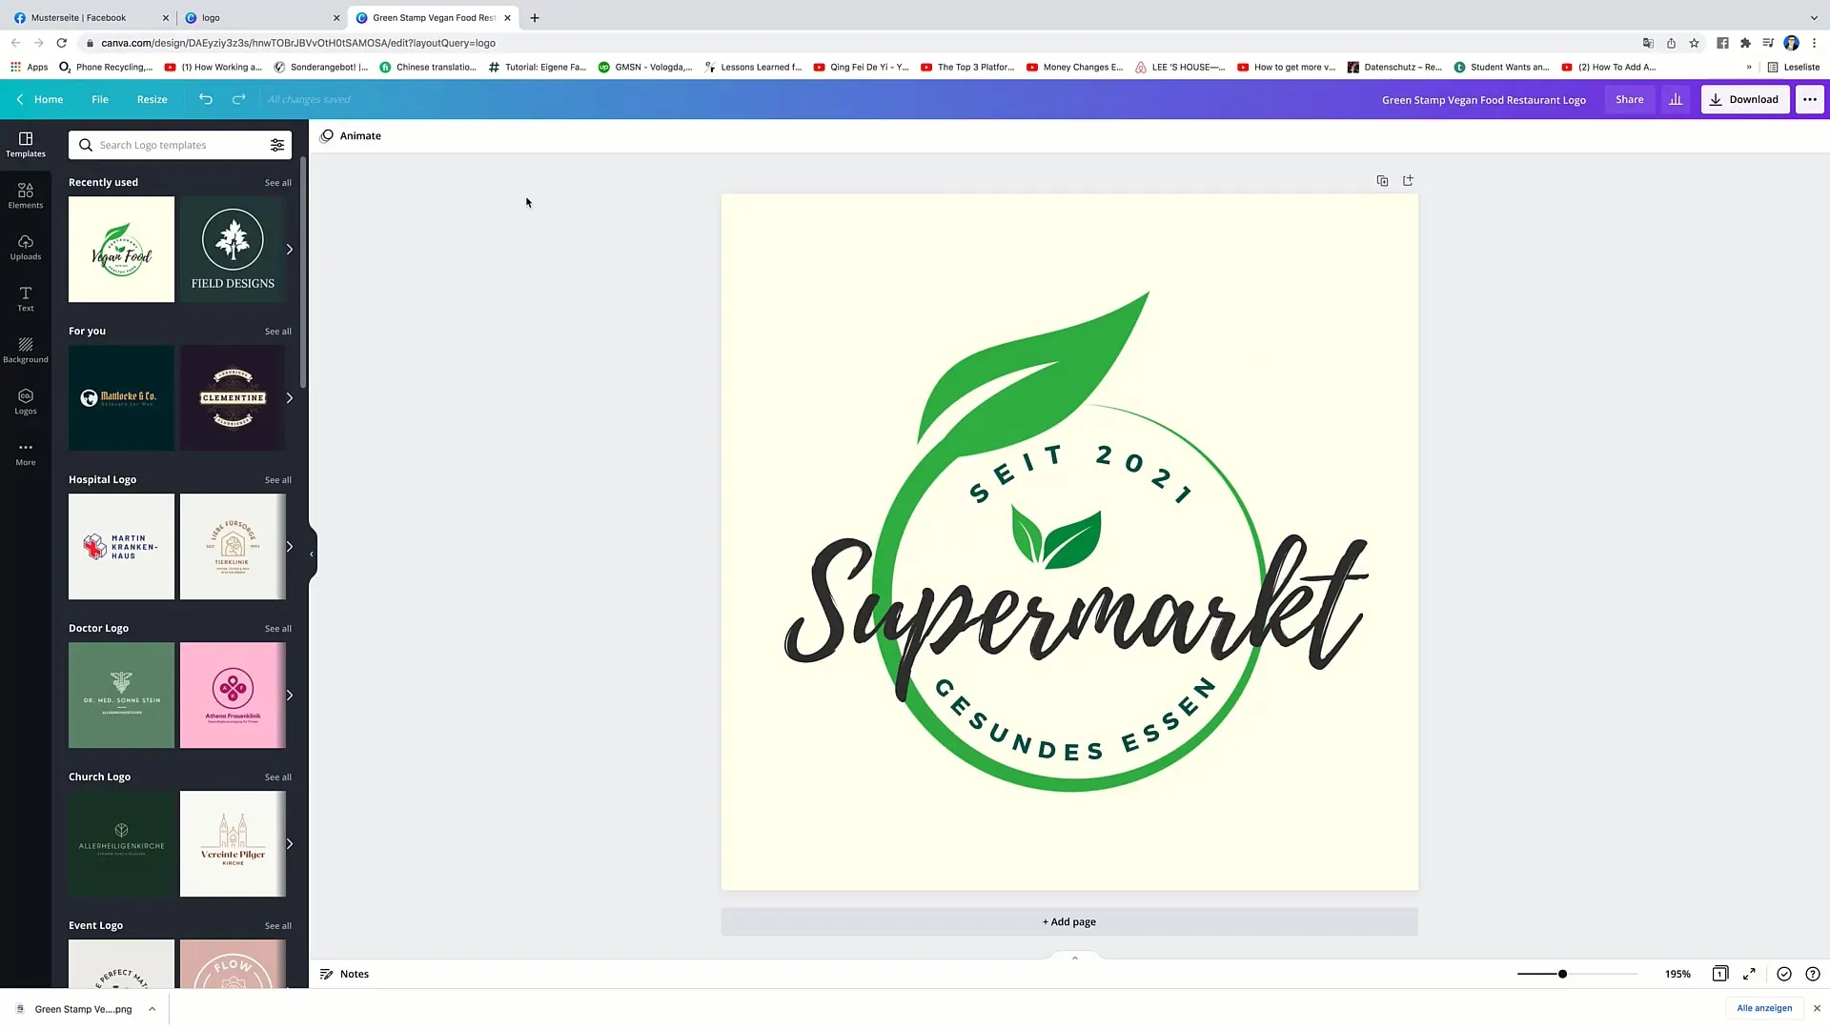Close the downloads bar
The height and width of the screenshot is (1029, 1830).
[x=1817, y=1008]
